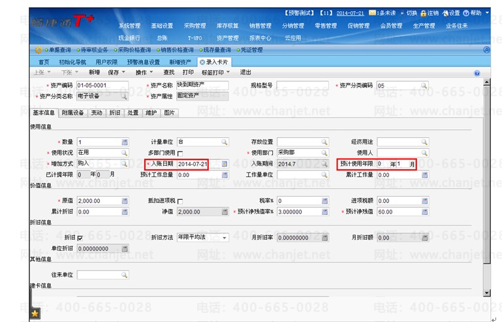The height and width of the screenshot is (322, 502).
Task: Click the blue help icon below the tab bar
Action: tap(477, 73)
